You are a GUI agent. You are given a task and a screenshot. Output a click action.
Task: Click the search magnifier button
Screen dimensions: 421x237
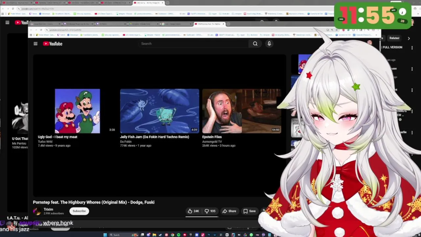coord(255,43)
